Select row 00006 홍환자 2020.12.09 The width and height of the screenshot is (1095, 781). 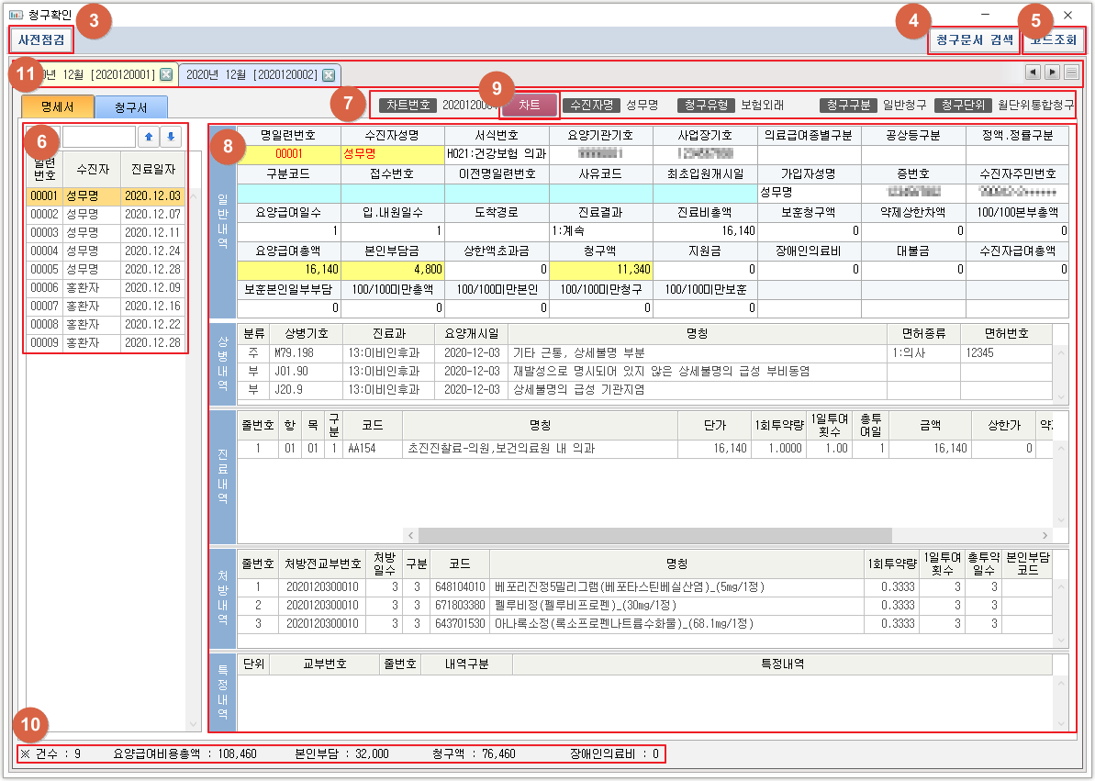(106, 288)
